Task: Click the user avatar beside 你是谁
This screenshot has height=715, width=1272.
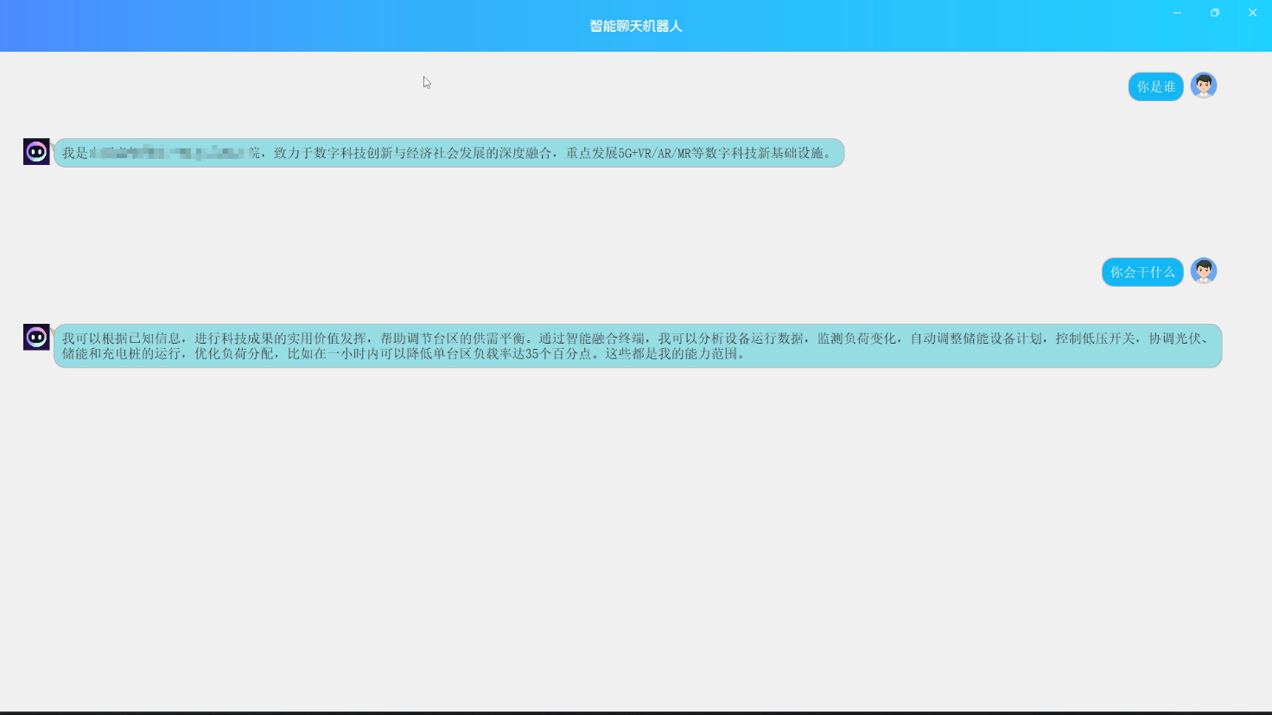Action: pos(1204,85)
